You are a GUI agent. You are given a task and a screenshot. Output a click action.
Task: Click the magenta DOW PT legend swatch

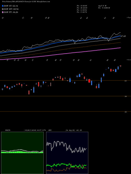3,12
